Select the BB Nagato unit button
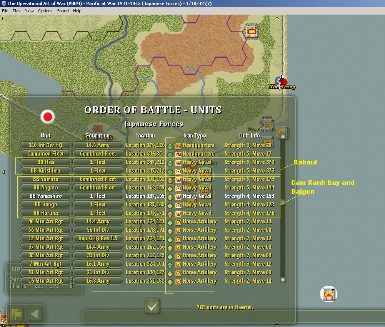The image size is (385, 327). pyautogui.click(x=46, y=188)
